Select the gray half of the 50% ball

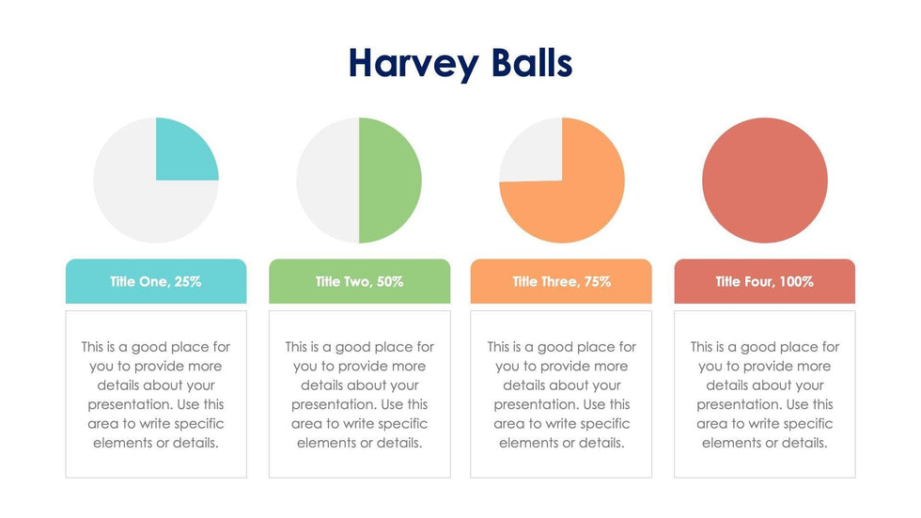328,181
